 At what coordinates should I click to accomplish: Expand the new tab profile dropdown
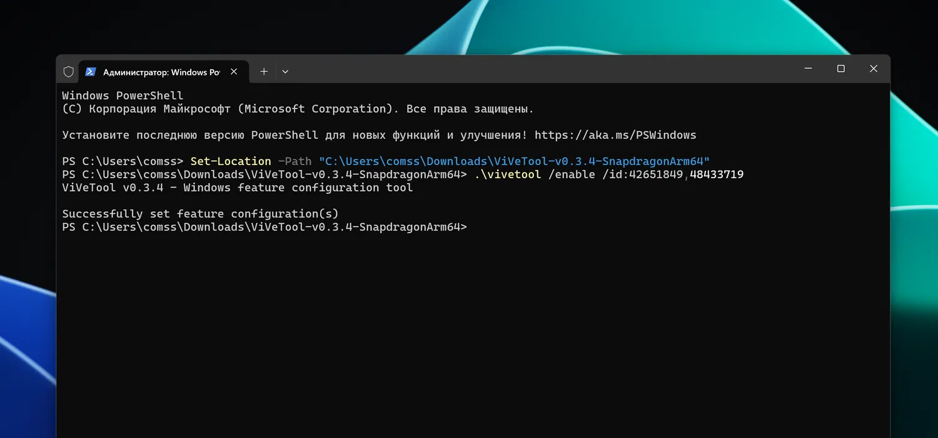pyautogui.click(x=285, y=72)
